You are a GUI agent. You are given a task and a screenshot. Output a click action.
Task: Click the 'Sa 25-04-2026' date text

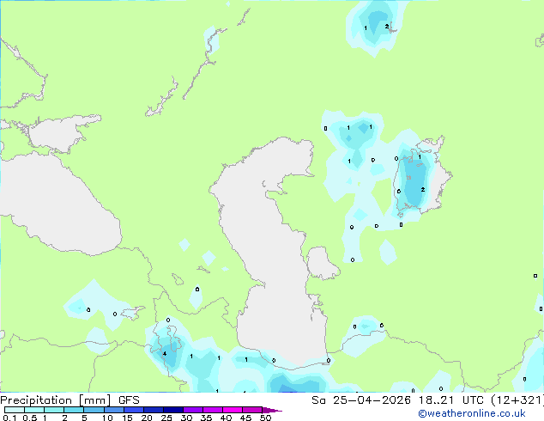pos(361,400)
